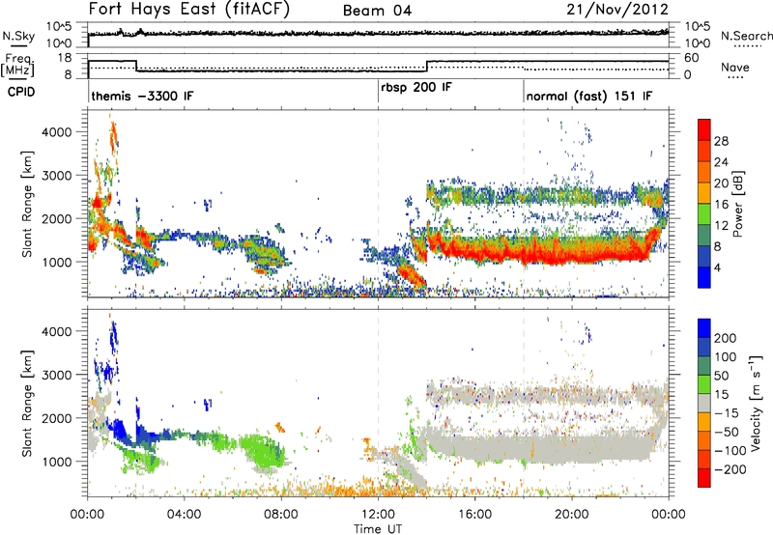Click the 'Time UT' axis label
The image size is (773, 535).
(x=378, y=529)
